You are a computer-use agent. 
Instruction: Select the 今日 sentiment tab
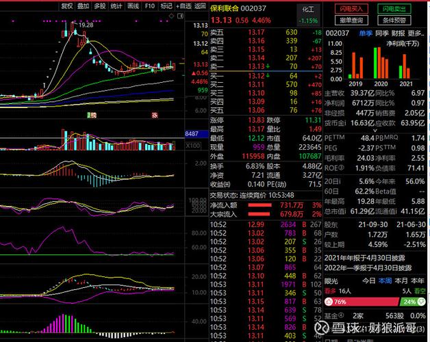[x=369, y=281]
